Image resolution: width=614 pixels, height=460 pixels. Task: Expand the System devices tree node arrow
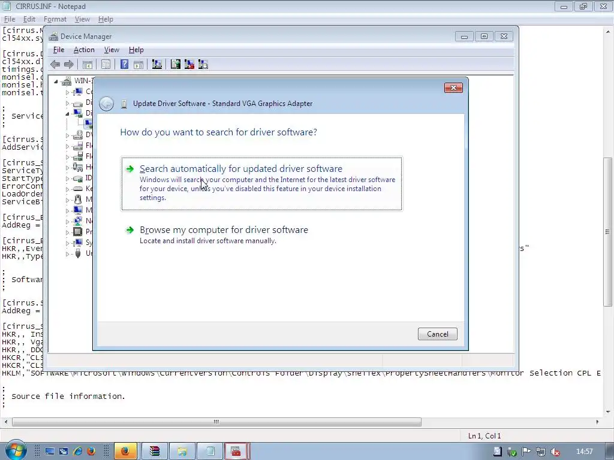[67, 243]
